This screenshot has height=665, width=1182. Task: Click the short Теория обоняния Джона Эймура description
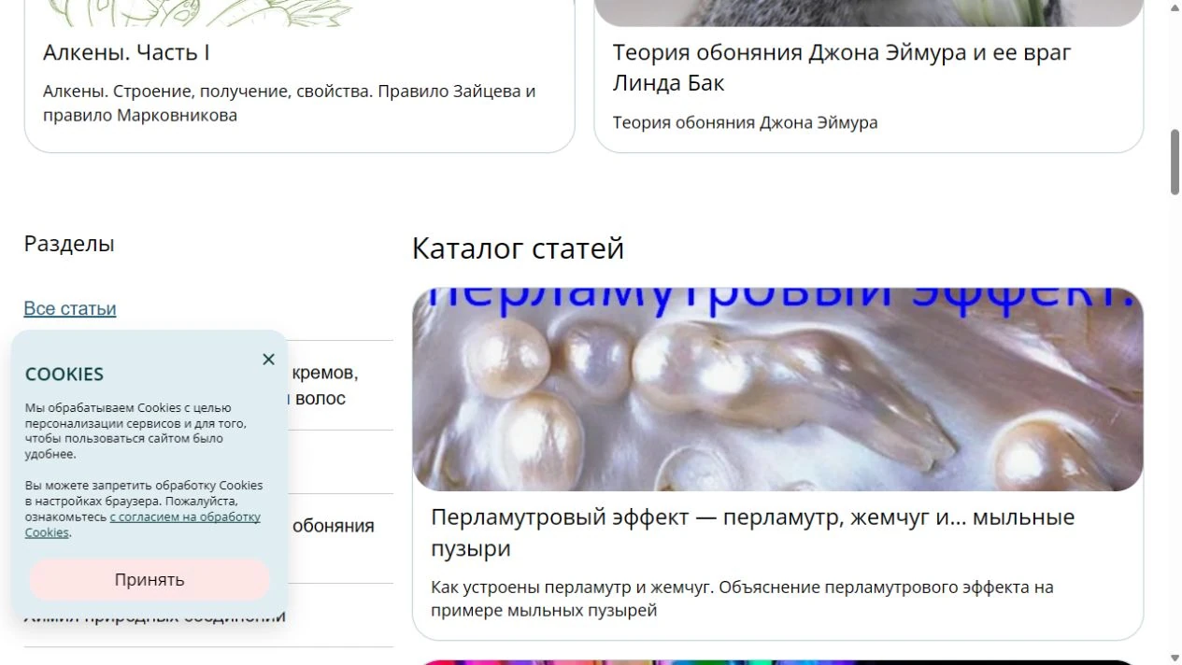(745, 122)
